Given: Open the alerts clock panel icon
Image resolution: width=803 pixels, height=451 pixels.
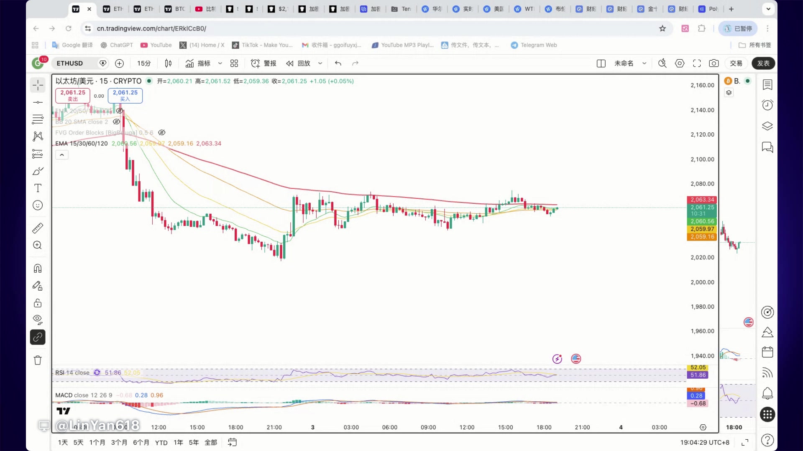Looking at the screenshot, I should click(x=767, y=105).
